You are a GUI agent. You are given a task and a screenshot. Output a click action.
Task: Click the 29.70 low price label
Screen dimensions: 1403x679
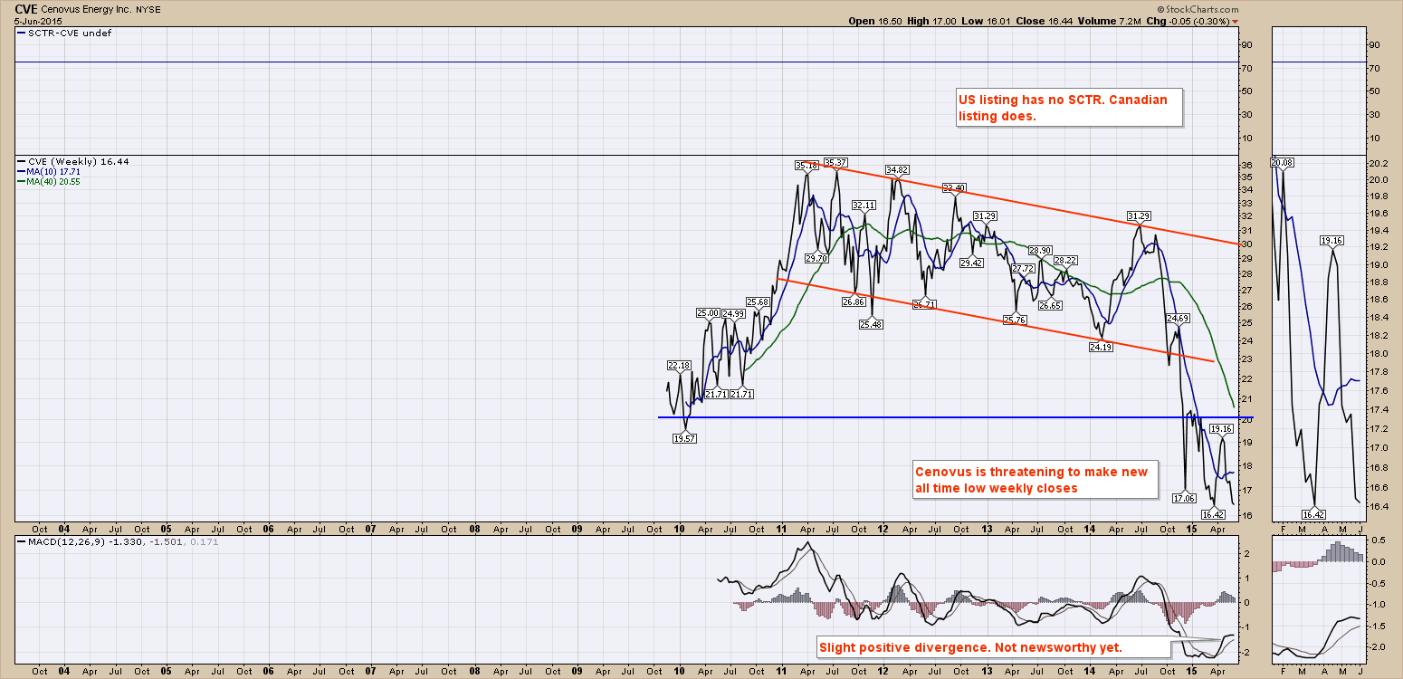pos(817,258)
